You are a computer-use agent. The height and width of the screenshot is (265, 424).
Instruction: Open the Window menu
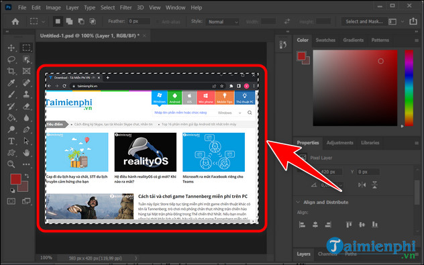175,7
